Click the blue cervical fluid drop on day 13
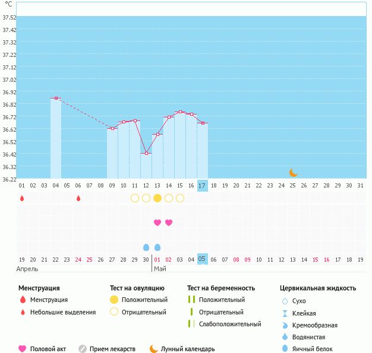Viewport: 372px width, 353px height. [x=157, y=247]
